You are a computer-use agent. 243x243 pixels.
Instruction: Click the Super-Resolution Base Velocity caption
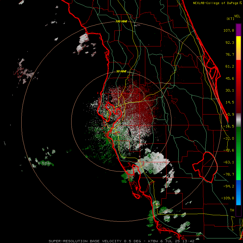coord(121,241)
